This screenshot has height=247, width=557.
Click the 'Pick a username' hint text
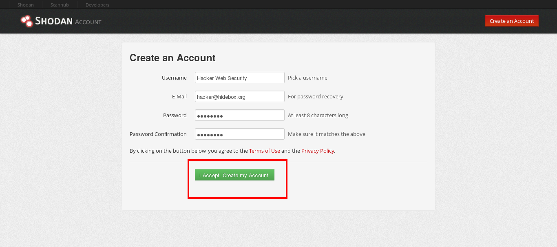pos(307,78)
